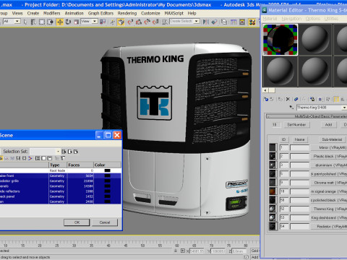Pick the Scale tool beside Rotate
347x260 pixels.
77,22
